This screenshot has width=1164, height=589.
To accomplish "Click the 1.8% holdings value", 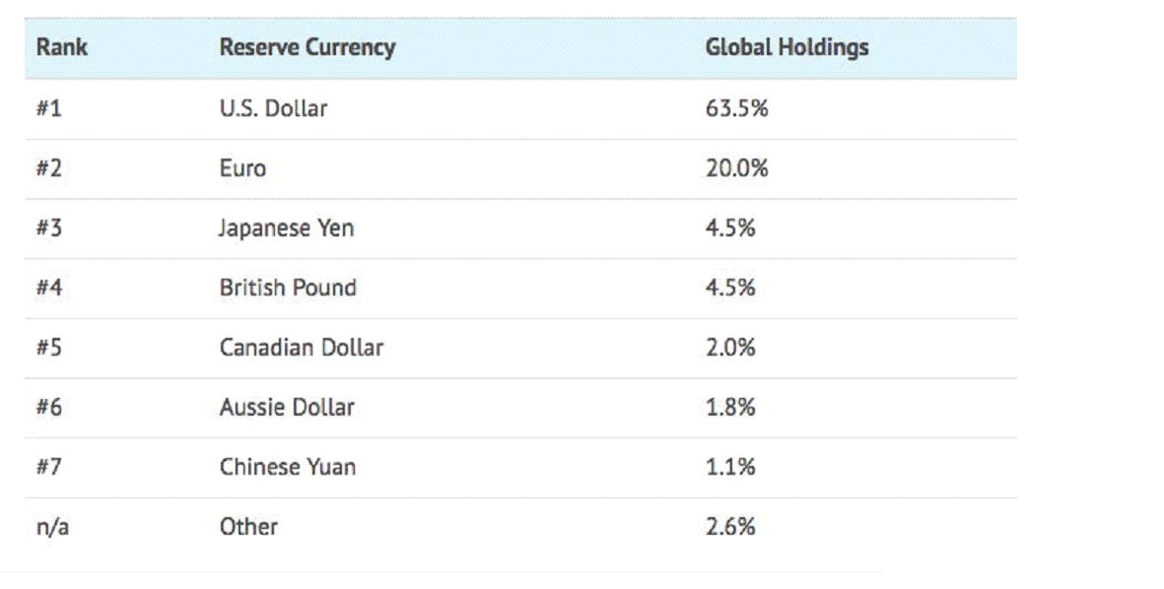I will (730, 407).
